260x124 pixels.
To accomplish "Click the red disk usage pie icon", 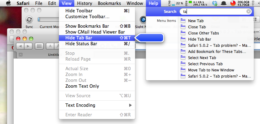I will coord(233,3).
